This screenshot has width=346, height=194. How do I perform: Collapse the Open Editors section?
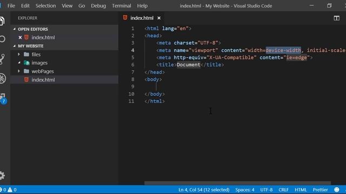(15, 29)
